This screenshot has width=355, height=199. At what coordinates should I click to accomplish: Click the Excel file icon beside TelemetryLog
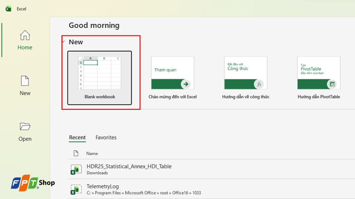[76, 189]
